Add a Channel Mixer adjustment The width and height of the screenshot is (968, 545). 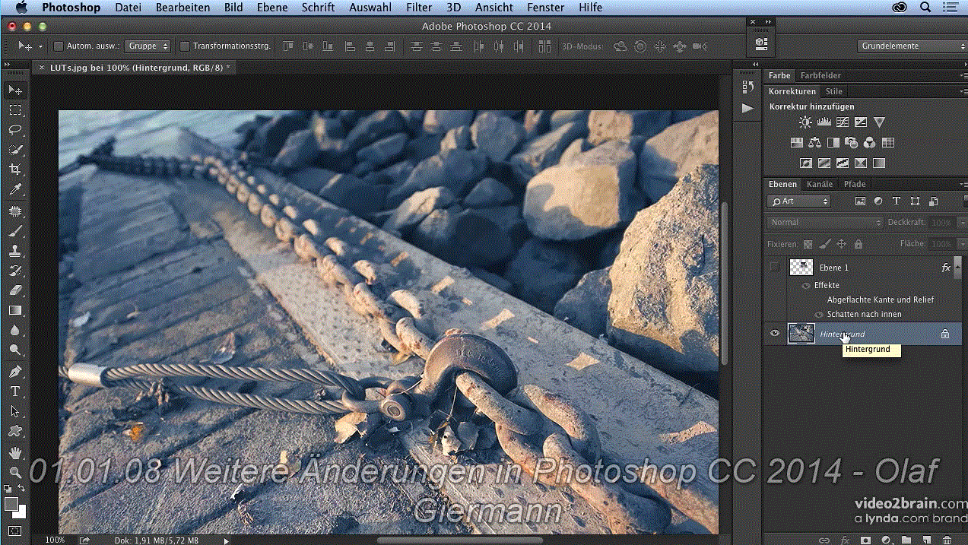(x=870, y=142)
